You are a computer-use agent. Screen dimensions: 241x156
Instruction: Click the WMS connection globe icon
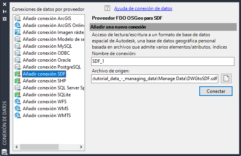click(17, 109)
